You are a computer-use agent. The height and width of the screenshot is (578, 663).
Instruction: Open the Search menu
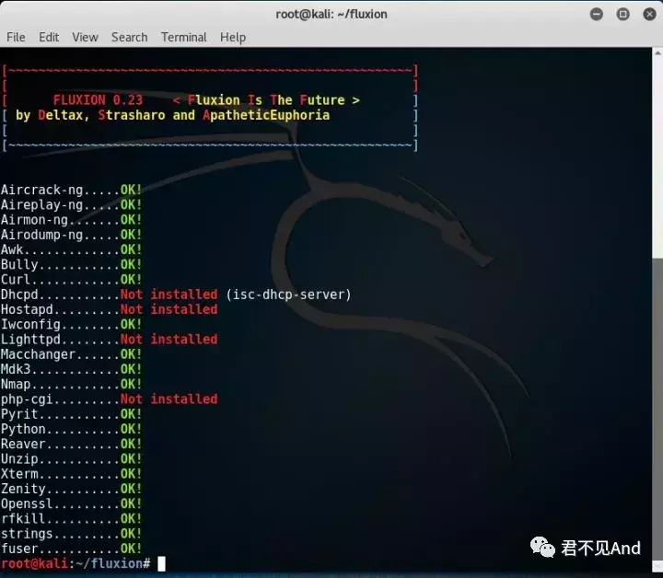pos(130,37)
